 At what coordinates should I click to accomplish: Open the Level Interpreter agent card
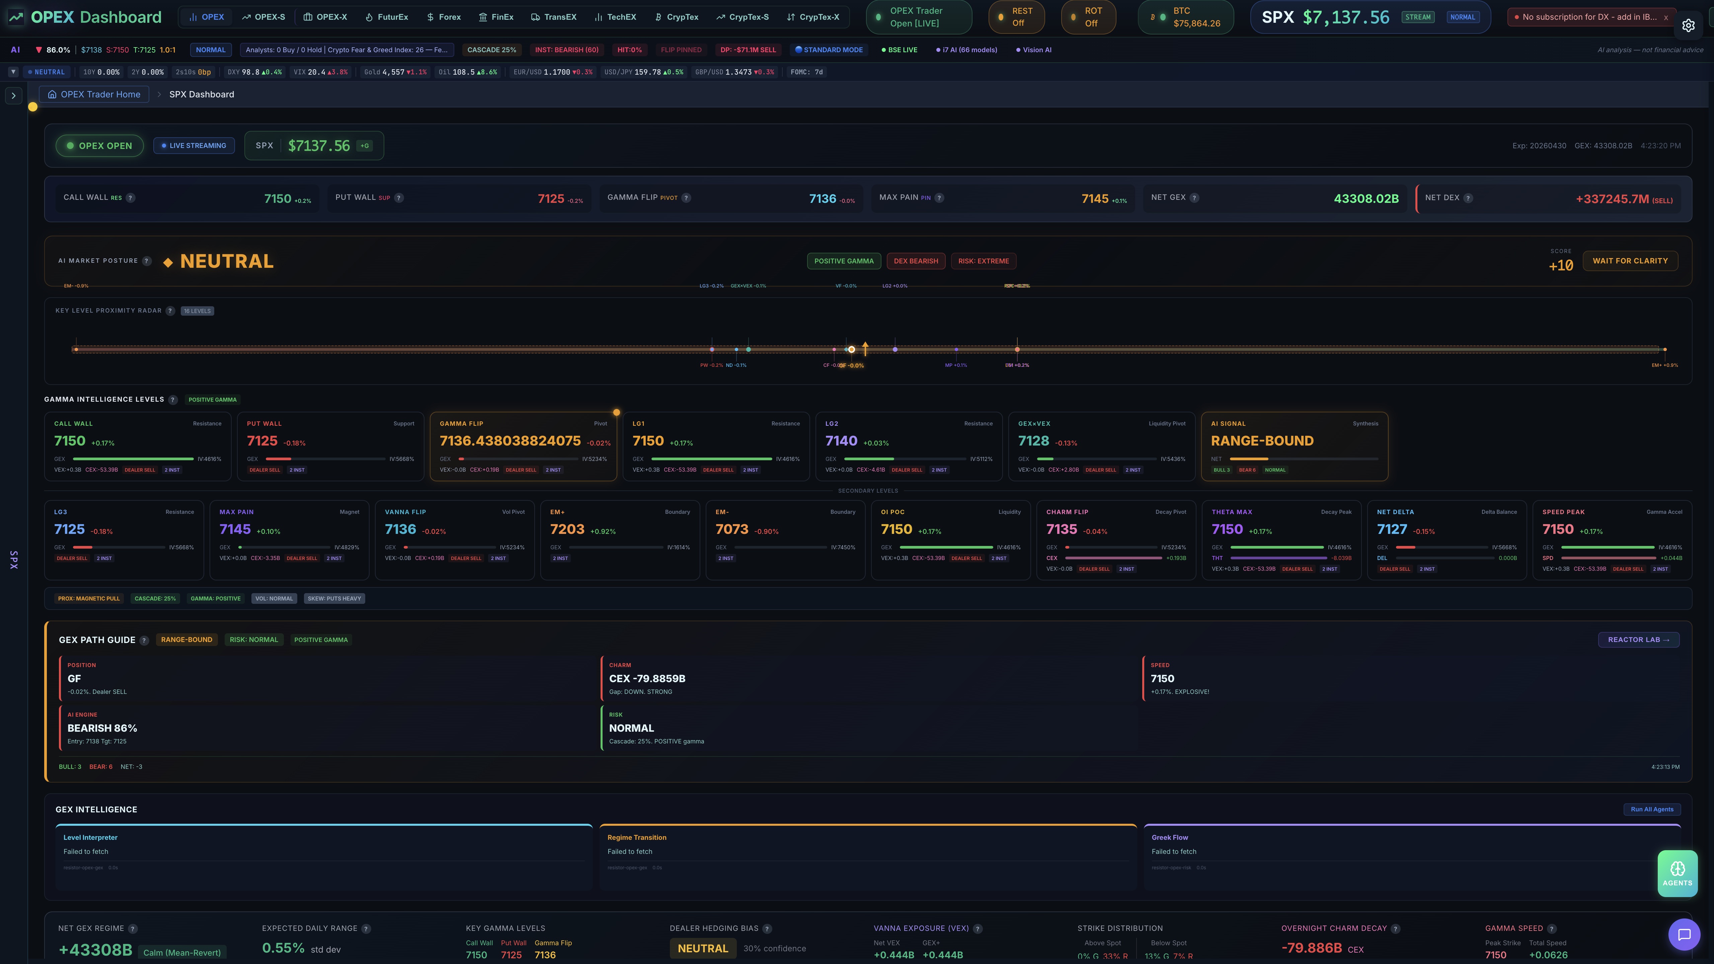324,857
